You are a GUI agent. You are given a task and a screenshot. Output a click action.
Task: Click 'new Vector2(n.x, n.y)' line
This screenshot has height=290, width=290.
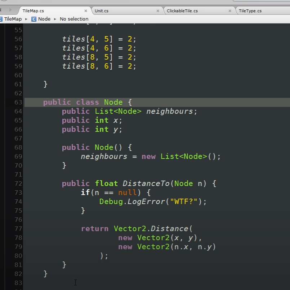[167, 247]
